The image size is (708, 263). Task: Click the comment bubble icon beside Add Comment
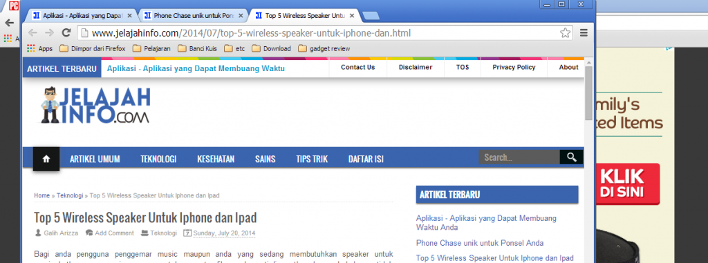(89, 233)
